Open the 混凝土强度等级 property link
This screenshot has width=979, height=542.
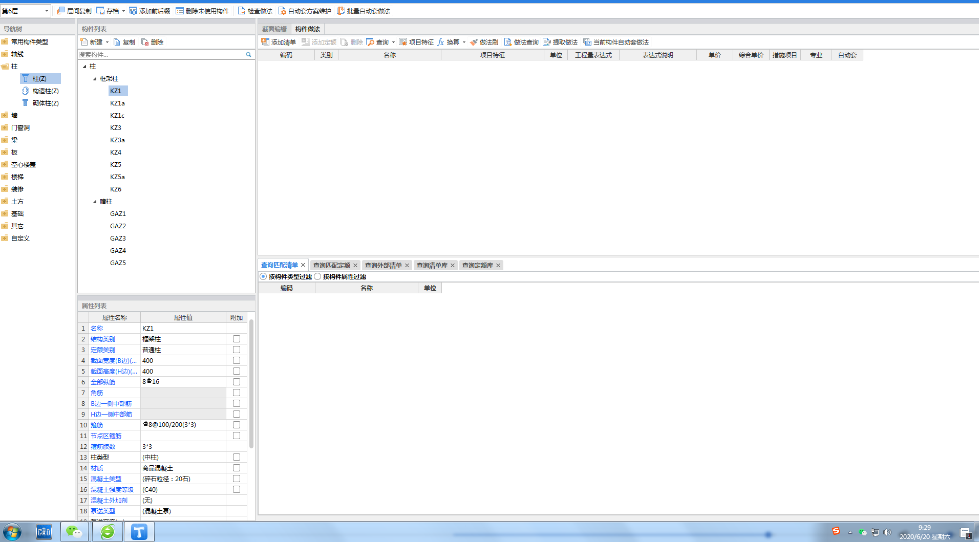(x=112, y=489)
